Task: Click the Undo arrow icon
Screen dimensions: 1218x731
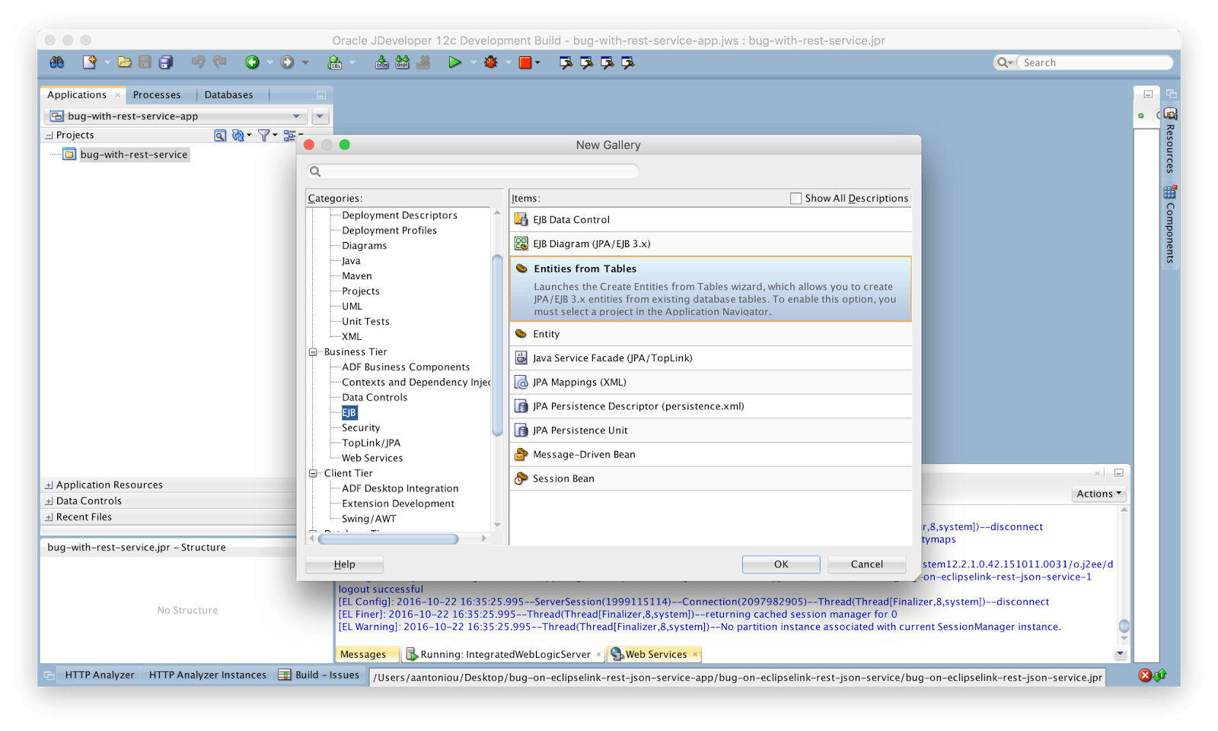Action: pos(198,62)
